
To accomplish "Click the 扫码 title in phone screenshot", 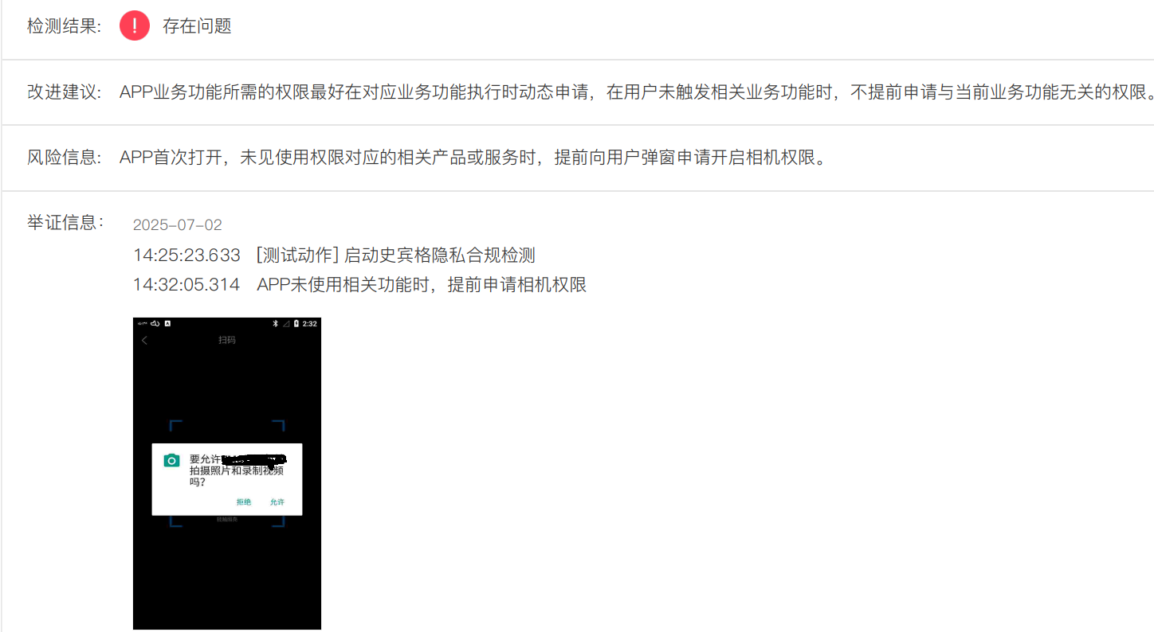I will 227,340.
